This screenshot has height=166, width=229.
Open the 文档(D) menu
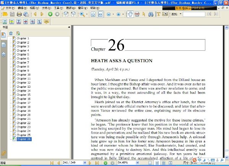(47, 8)
